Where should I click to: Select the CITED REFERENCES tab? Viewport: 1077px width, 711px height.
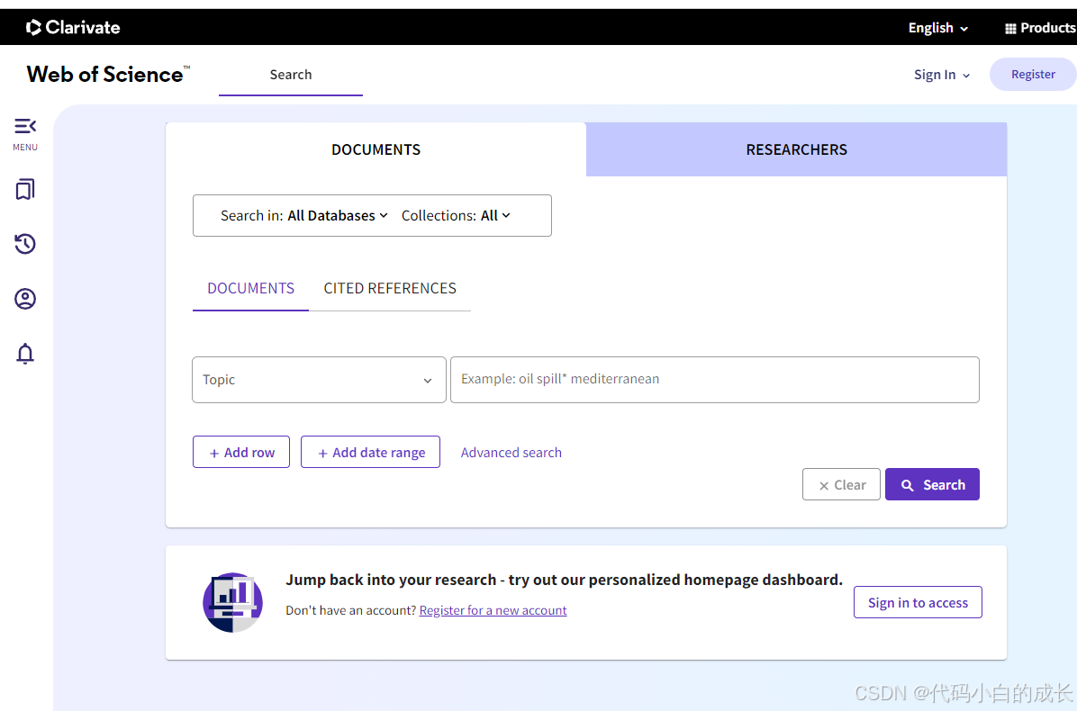[390, 289]
